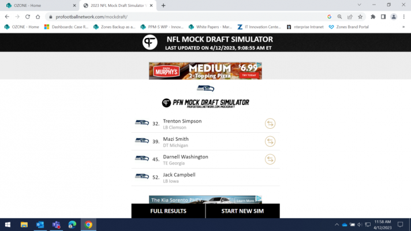Open the Chrome three-dot menu
The height and width of the screenshot is (231, 411).
pos(403,17)
